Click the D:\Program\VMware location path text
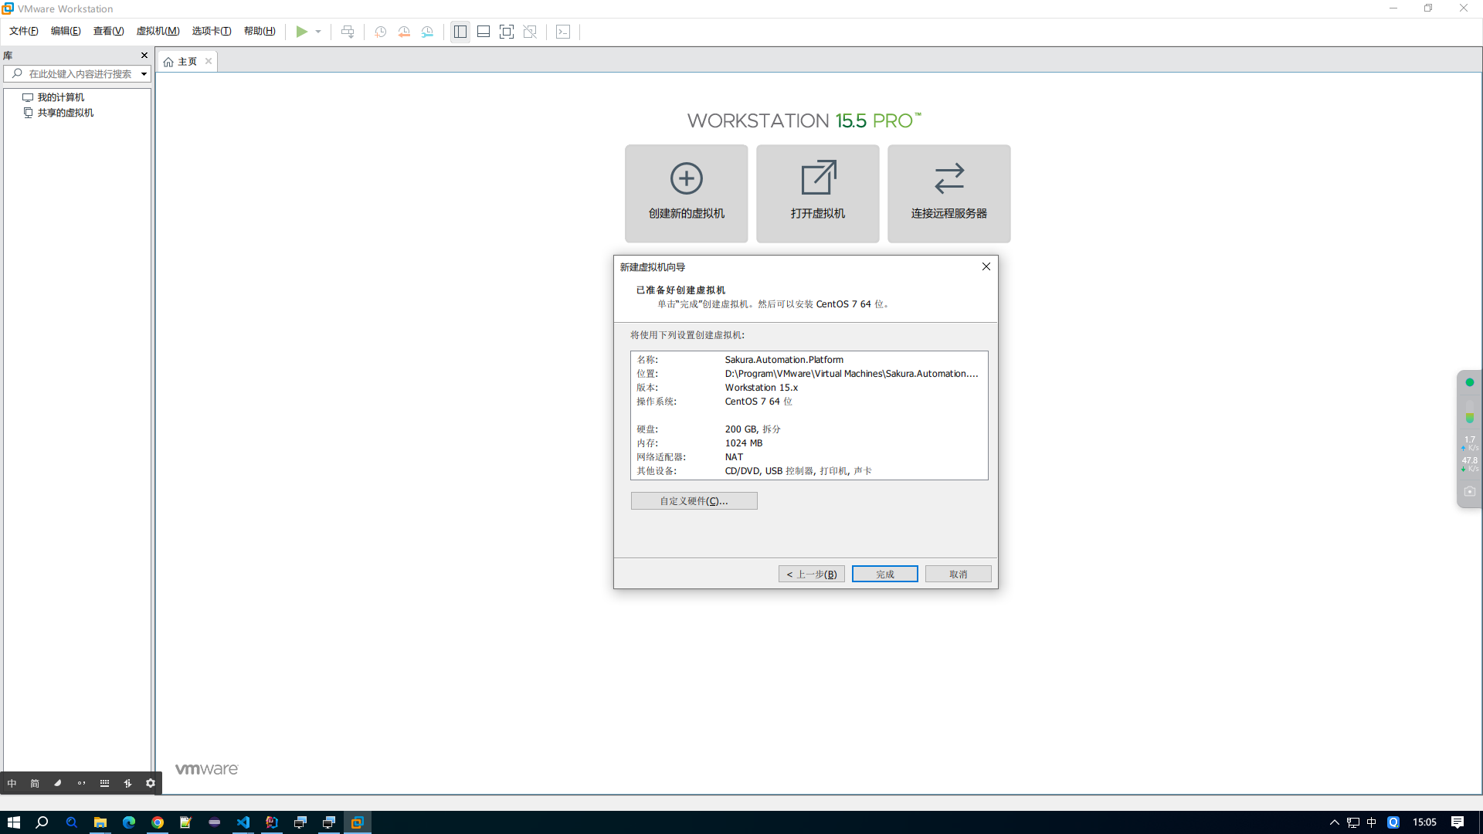This screenshot has width=1483, height=834. coord(851,374)
